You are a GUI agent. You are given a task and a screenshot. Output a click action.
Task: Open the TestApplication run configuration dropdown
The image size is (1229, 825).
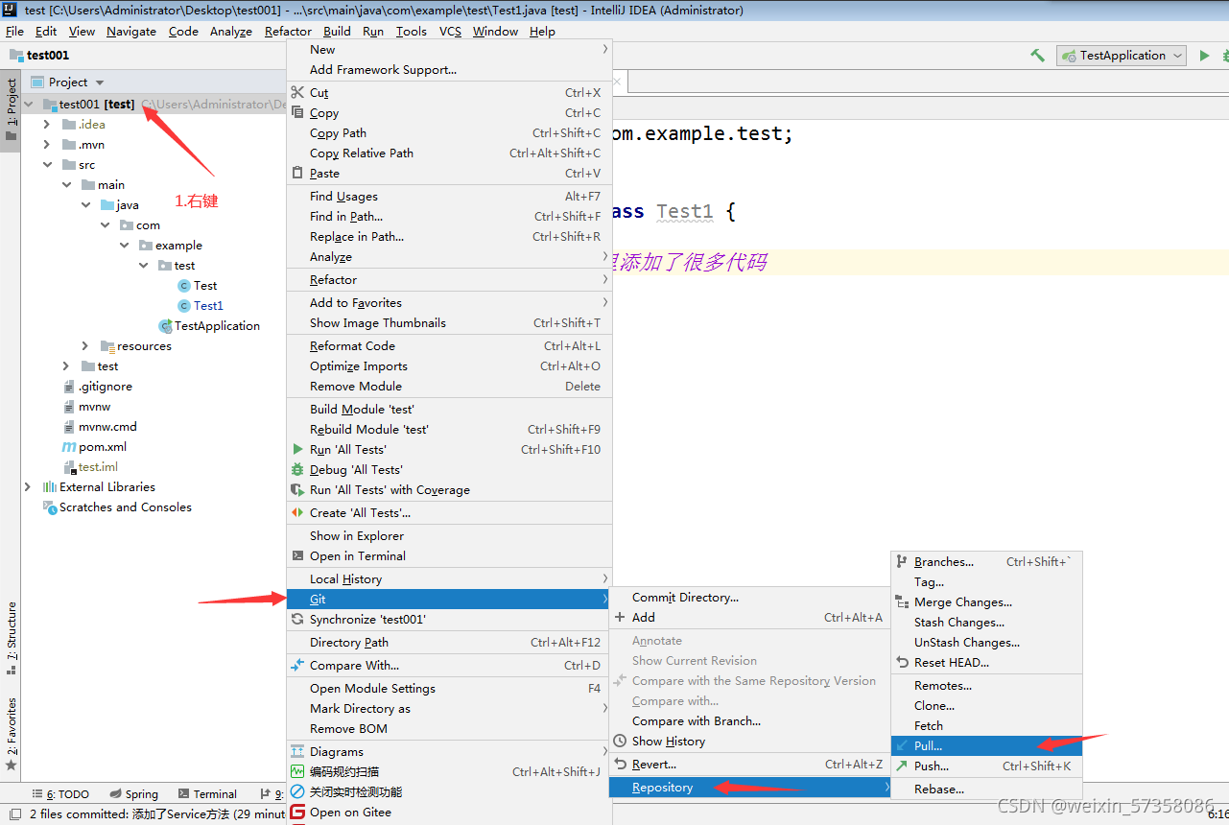coord(1122,56)
